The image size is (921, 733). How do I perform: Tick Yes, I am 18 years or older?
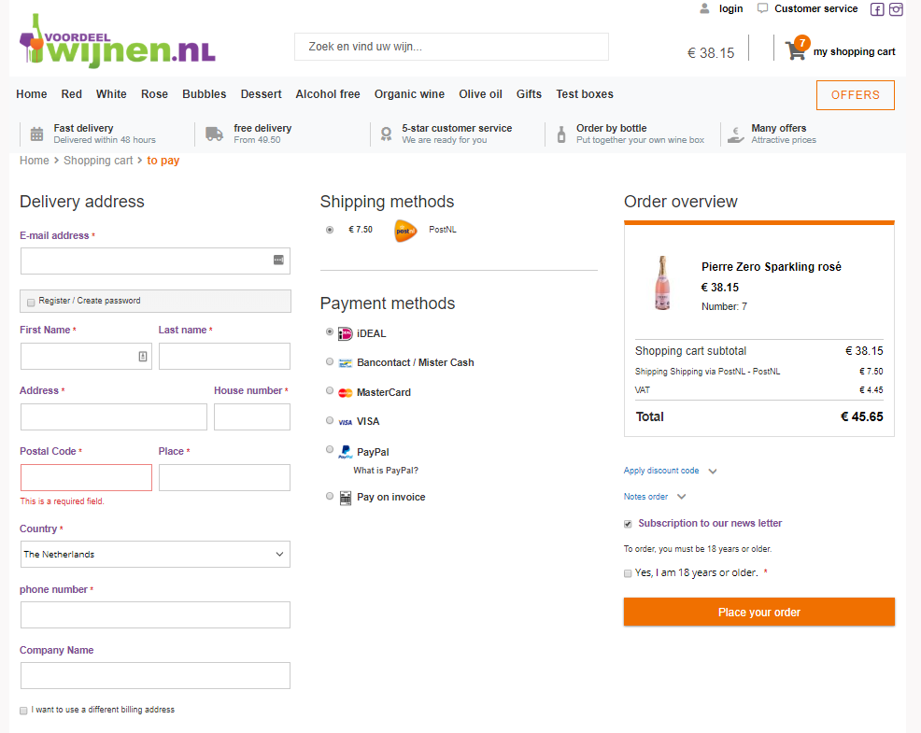tap(628, 573)
